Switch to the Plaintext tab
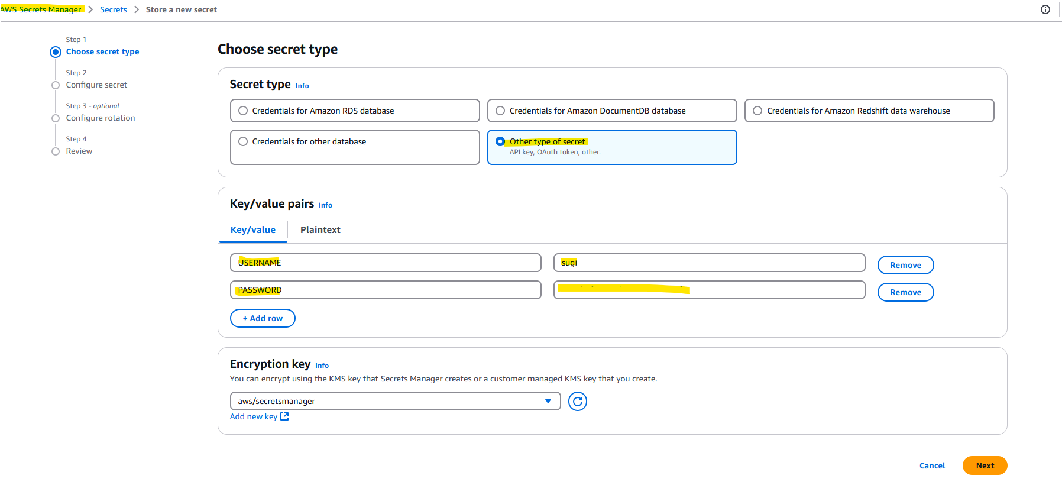 (320, 230)
